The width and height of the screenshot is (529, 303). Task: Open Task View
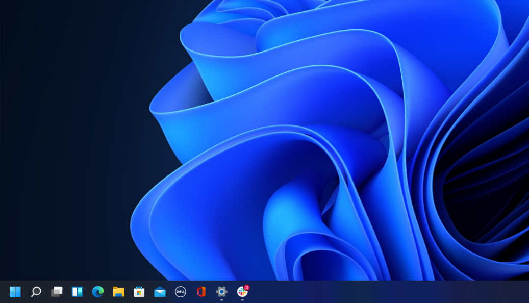57,292
